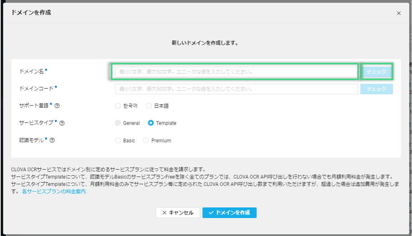This screenshot has width=412, height=236.
Task: Select 日本語 as the support language
Action: [x=149, y=106]
